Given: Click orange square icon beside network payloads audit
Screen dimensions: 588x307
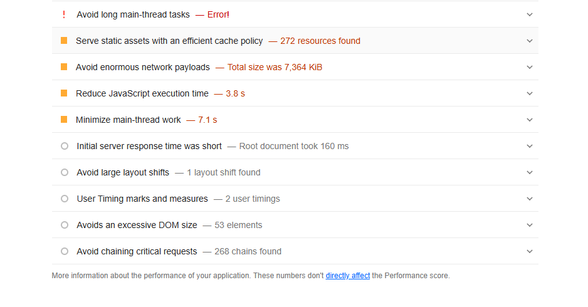Looking at the screenshot, I should pos(64,67).
